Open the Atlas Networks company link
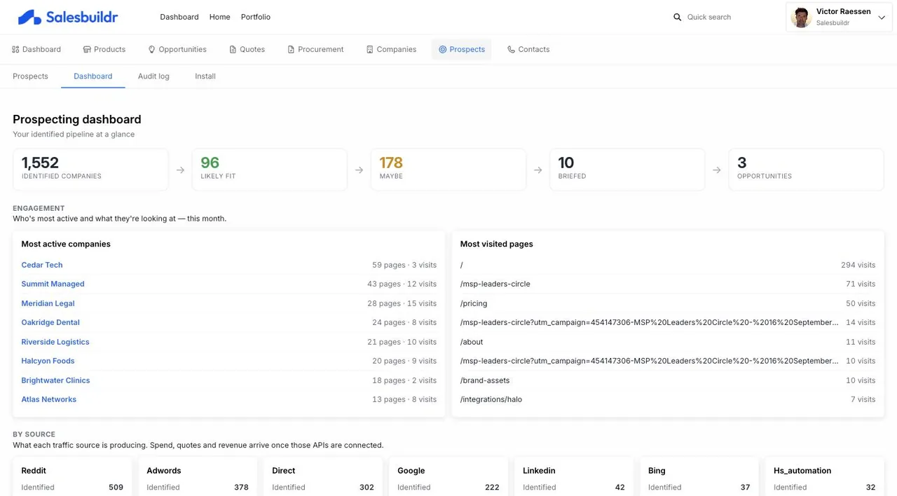897x496 pixels. pyautogui.click(x=48, y=399)
